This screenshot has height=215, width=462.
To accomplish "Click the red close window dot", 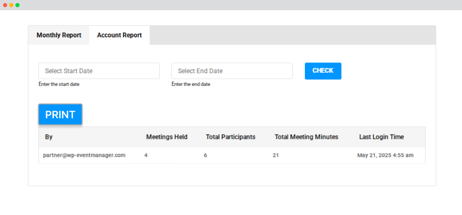I will pos(5,5).
